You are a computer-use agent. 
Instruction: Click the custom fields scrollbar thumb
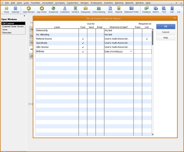point(153,38)
